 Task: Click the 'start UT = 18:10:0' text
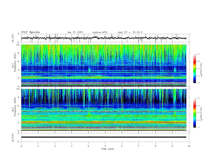coord(130,32)
